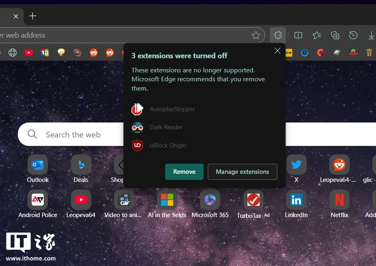Open the Split screen toolbar button

tap(298, 35)
